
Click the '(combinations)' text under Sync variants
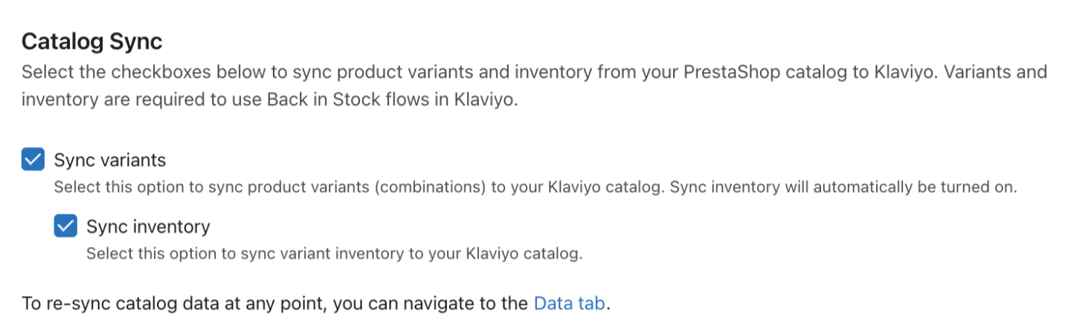pyautogui.click(x=430, y=187)
